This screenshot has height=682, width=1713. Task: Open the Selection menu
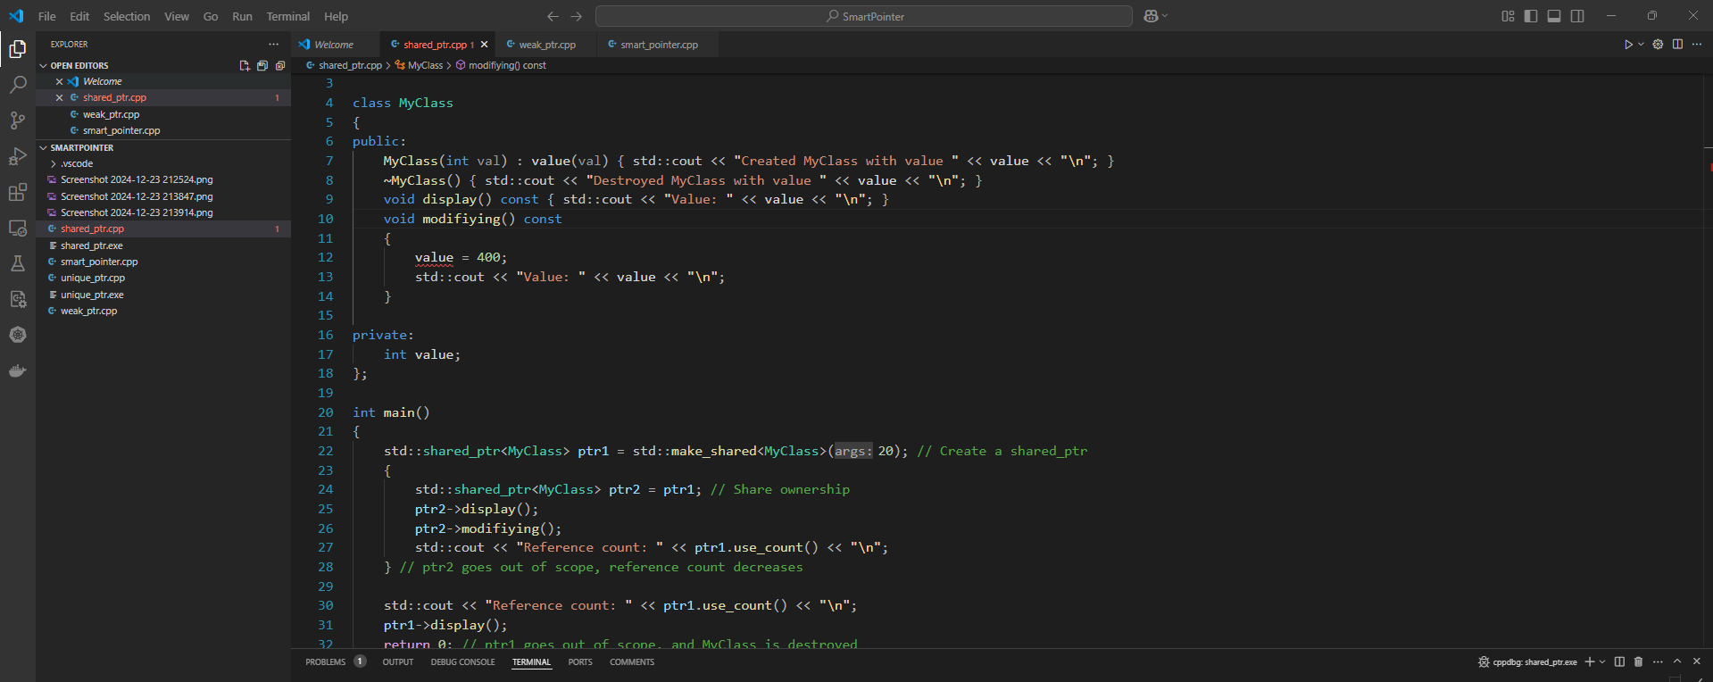tap(127, 16)
